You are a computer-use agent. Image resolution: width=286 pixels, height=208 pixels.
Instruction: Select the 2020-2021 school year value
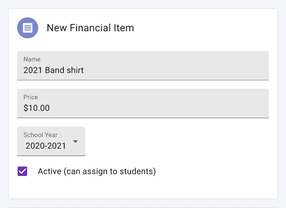46,146
